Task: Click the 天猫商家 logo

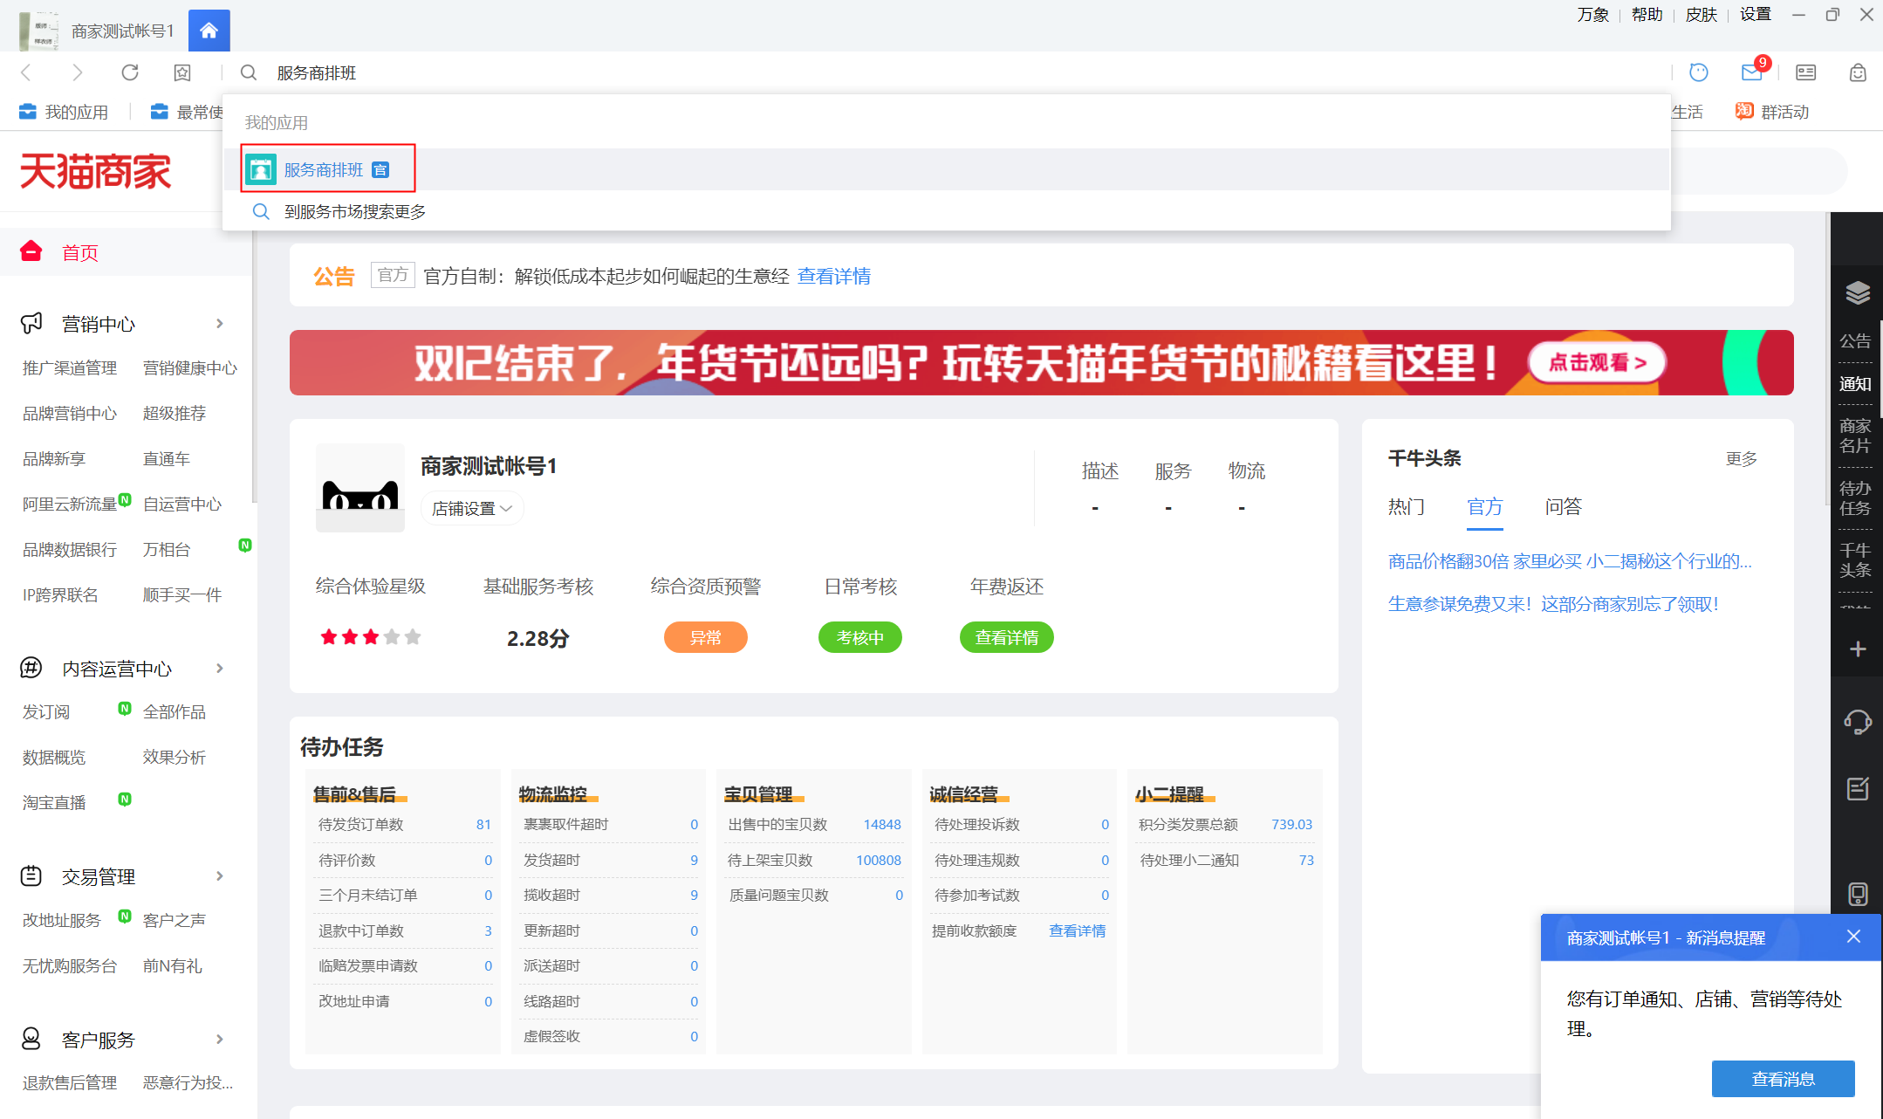Action: (96, 171)
